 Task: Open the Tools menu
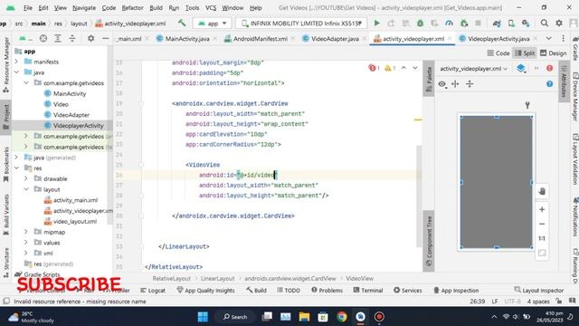click(192, 7)
